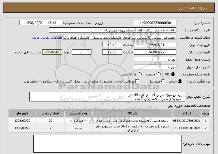Image resolution: width=218 pixels, height=154 pixels.
Task: Click need date in row 2
Action: coord(22,128)
